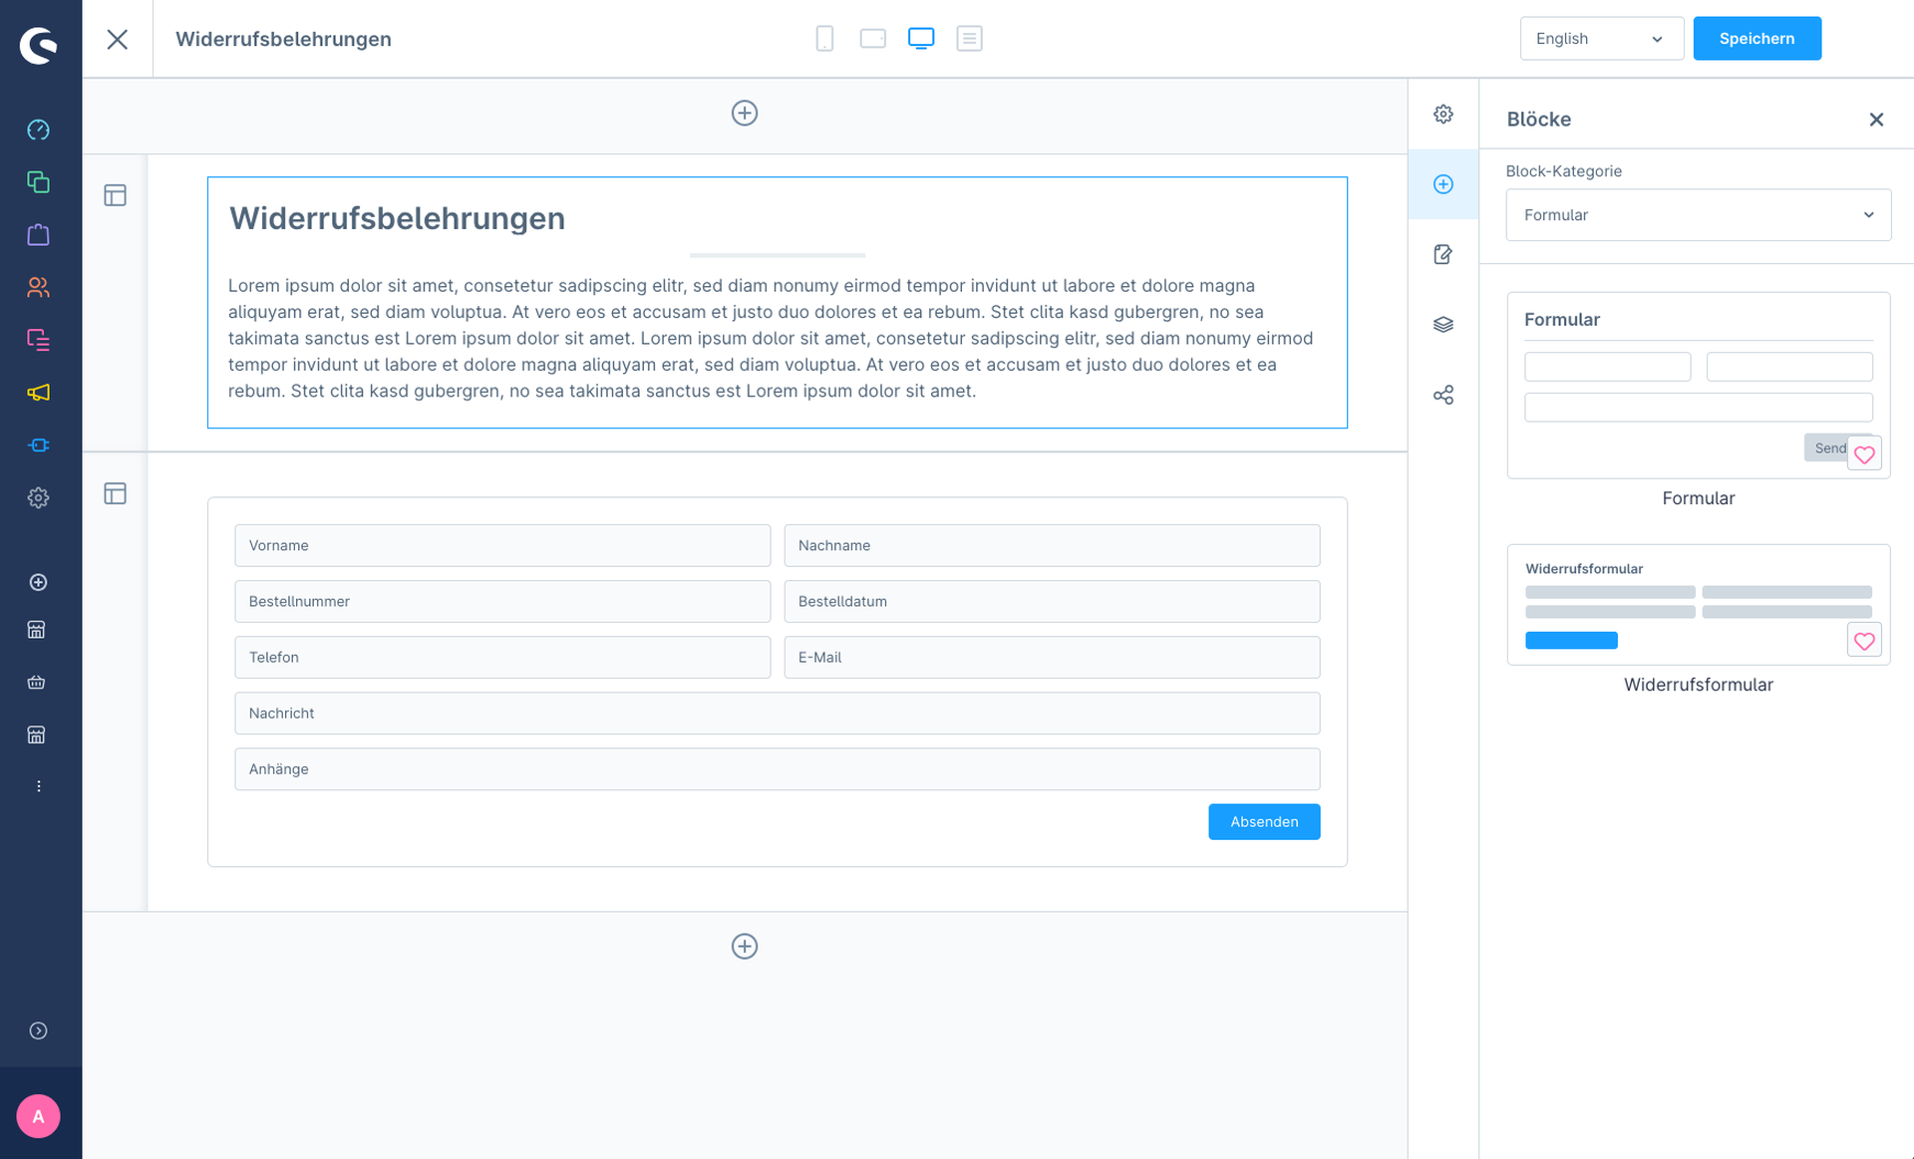Select the Widerrufsformular block preview
Viewport: 1914px width, 1159px height.
click(x=1698, y=605)
